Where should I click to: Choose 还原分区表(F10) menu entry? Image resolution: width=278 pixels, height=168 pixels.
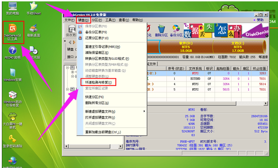click(x=112, y=38)
